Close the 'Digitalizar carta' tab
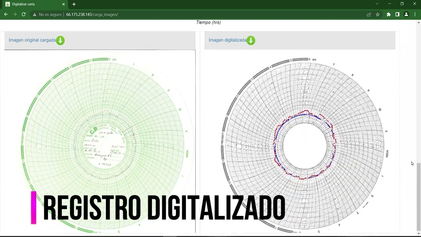The image size is (421, 237). point(63,4)
